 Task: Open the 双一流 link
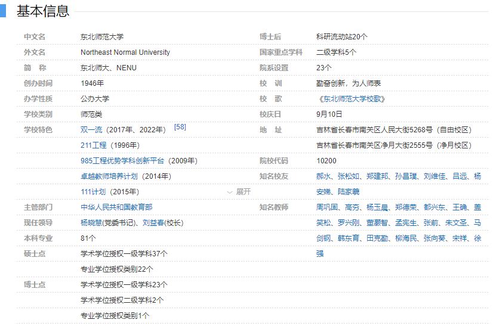coord(91,130)
